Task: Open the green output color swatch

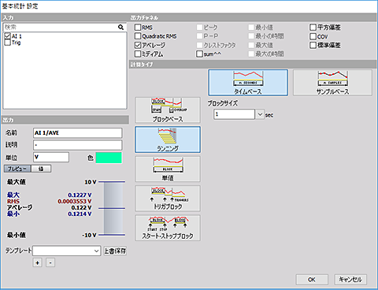Action: pyautogui.click(x=109, y=158)
